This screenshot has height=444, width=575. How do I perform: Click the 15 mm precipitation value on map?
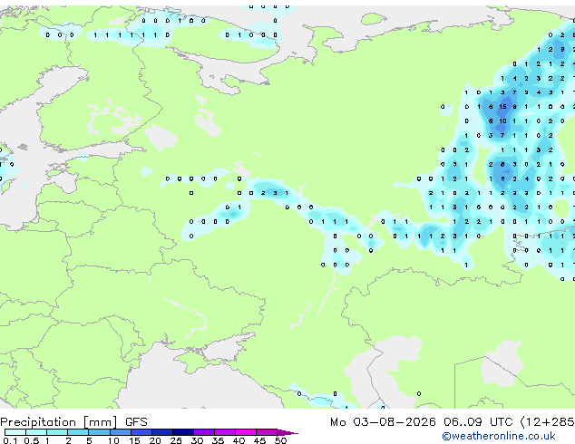coord(502,107)
